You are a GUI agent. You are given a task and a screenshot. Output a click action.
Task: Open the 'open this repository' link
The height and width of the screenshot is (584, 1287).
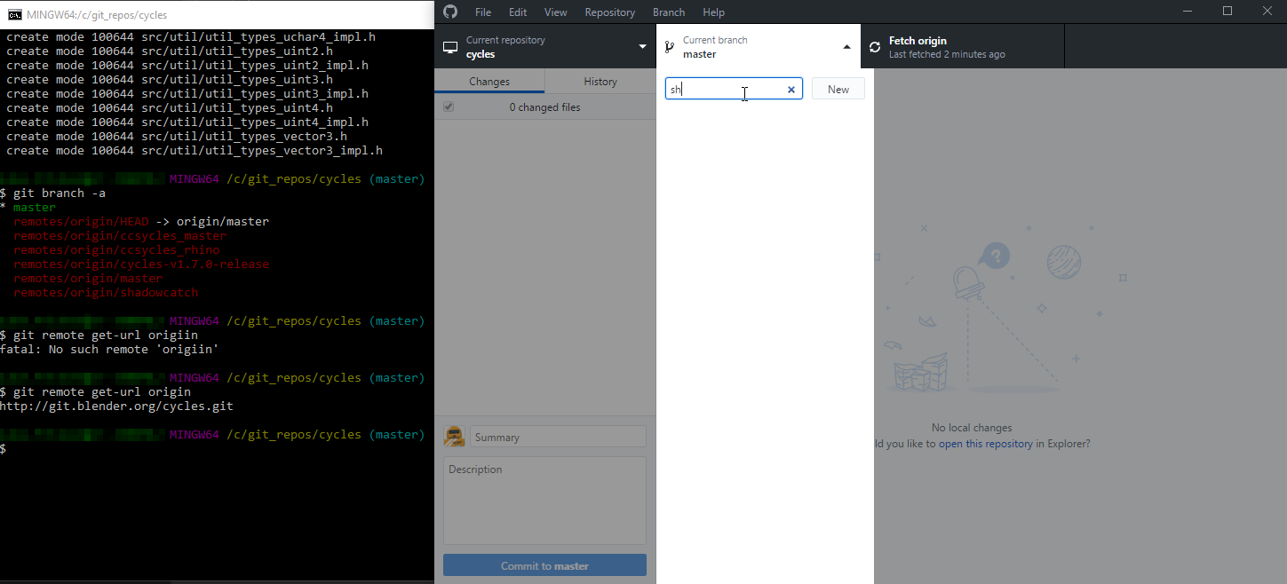coord(986,444)
